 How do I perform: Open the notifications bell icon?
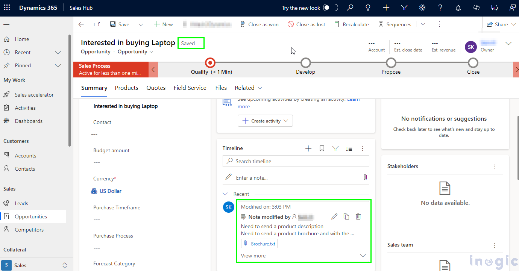click(458, 8)
